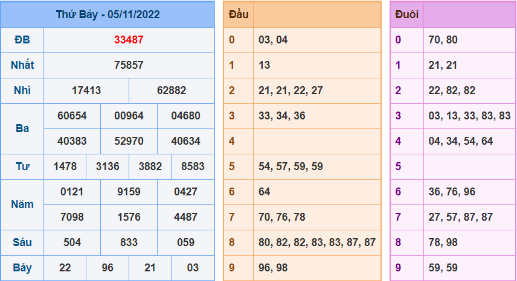517x281 pixels.
Task: Click the Đầu row 1 value '13'
Action: (265, 65)
